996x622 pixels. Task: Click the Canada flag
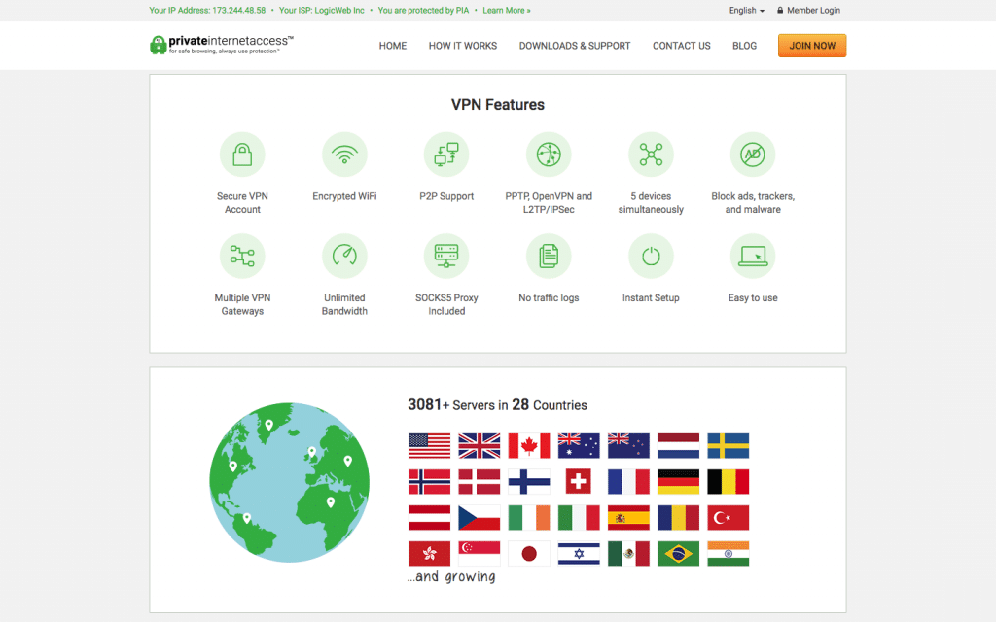coord(529,445)
